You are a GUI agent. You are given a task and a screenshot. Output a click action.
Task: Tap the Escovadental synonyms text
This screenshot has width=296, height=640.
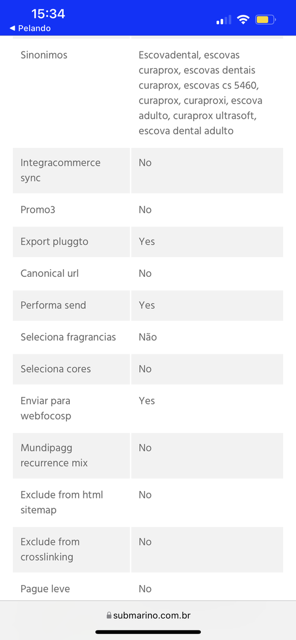pyautogui.click(x=201, y=93)
